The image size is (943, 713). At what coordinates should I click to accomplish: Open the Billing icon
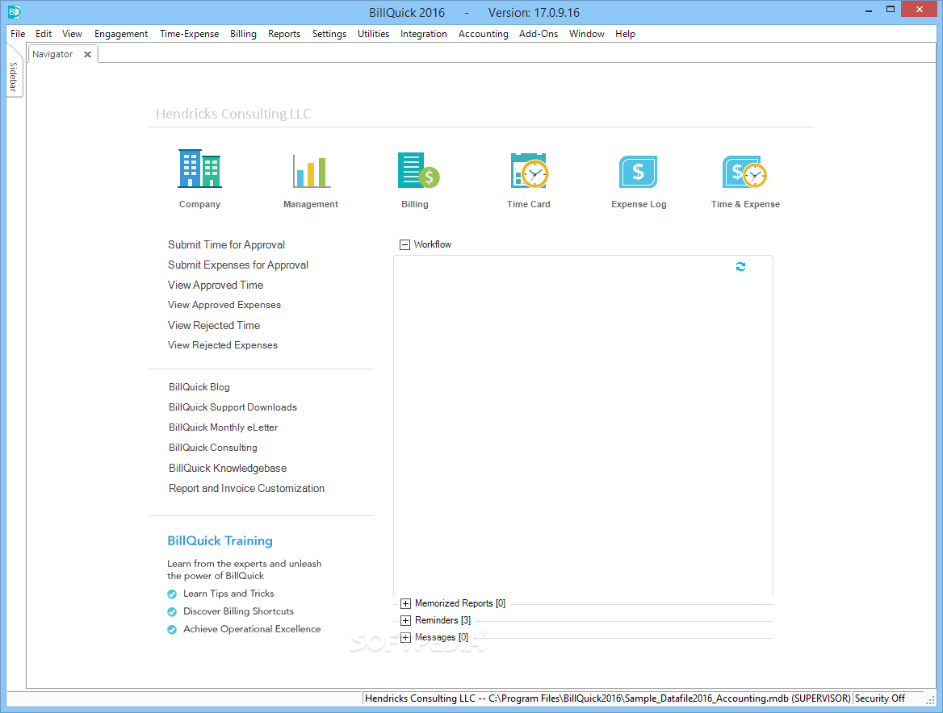pos(418,170)
